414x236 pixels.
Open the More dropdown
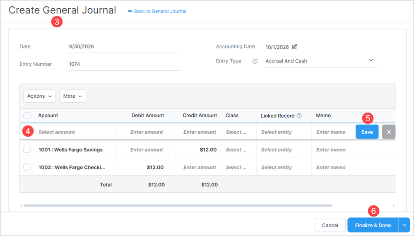click(73, 96)
